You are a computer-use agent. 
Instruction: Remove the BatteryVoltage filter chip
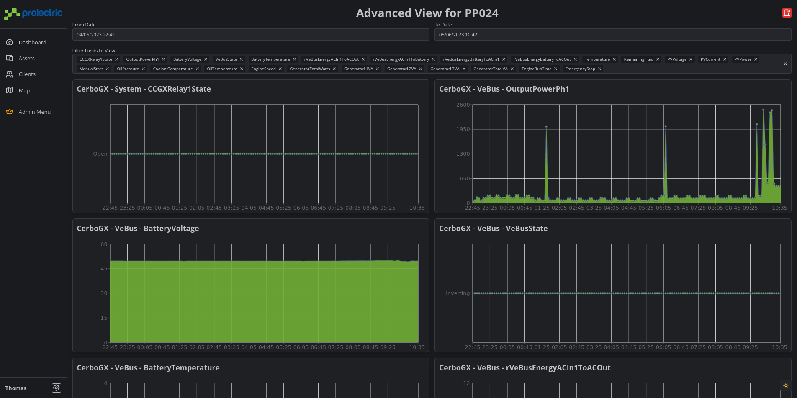pyautogui.click(x=206, y=59)
